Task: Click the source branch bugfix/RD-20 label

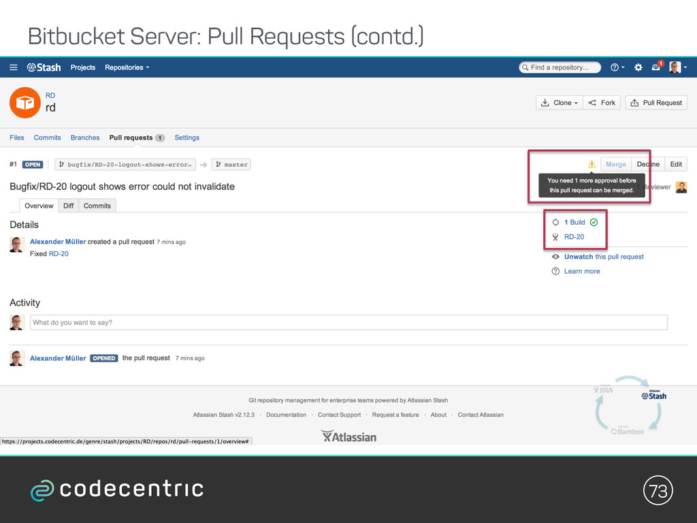Action: [x=125, y=165]
